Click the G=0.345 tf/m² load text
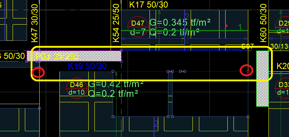Viewport: 289px width, 137px height. pyautogui.click(x=180, y=22)
